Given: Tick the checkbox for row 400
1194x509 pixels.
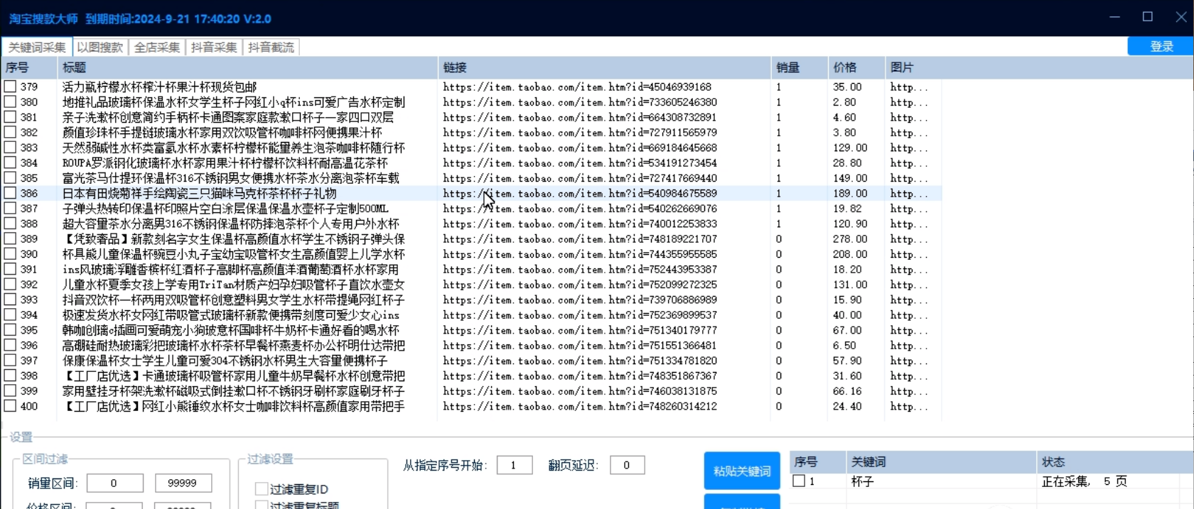Looking at the screenshot, I should tap(10, 406).
